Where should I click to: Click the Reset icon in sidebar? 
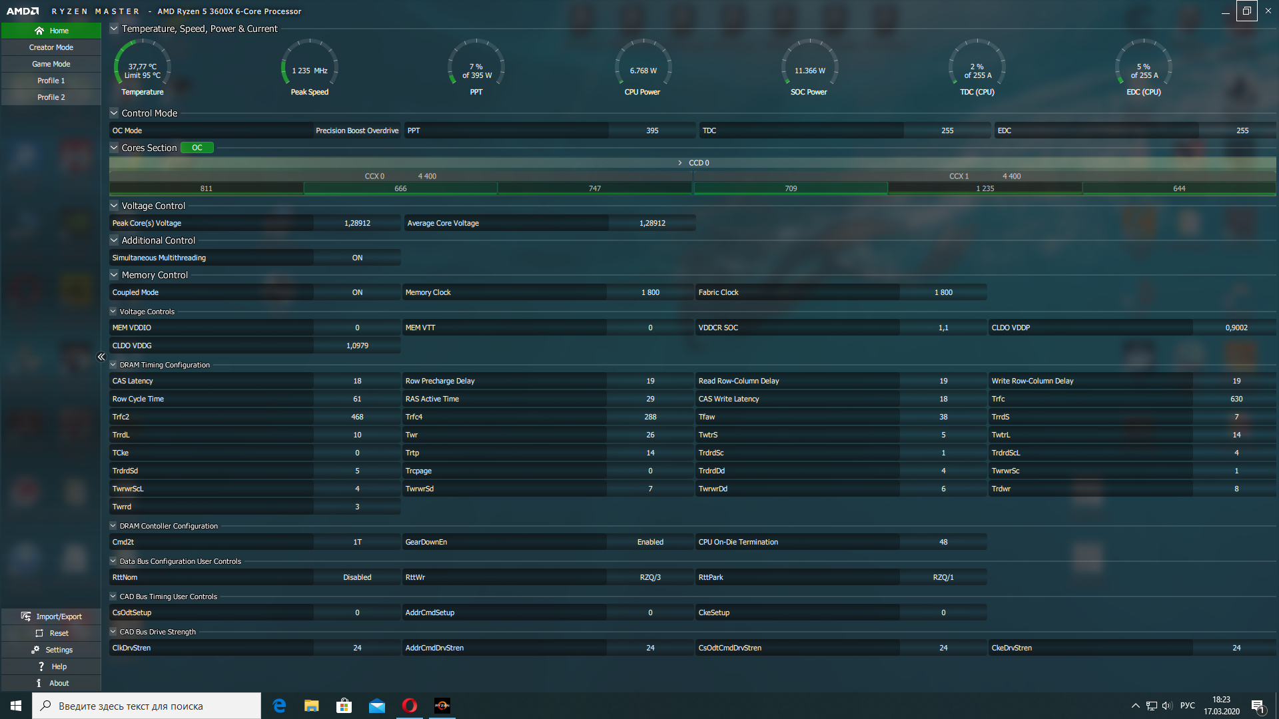coord(39,633)
